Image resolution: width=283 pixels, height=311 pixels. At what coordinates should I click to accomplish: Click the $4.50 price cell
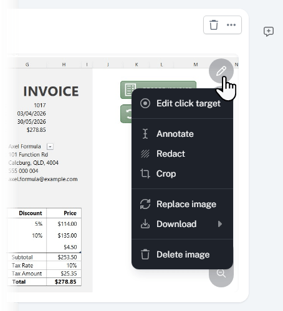pos(70,247)
